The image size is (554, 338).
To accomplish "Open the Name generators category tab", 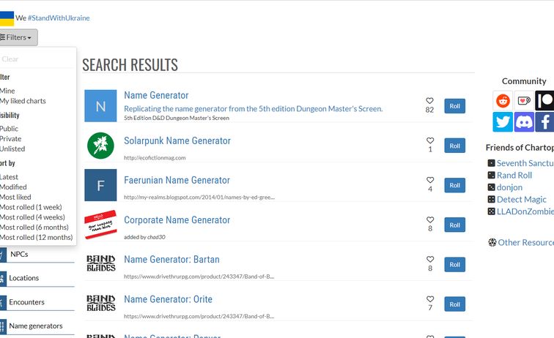I will [x=35, y=326].
